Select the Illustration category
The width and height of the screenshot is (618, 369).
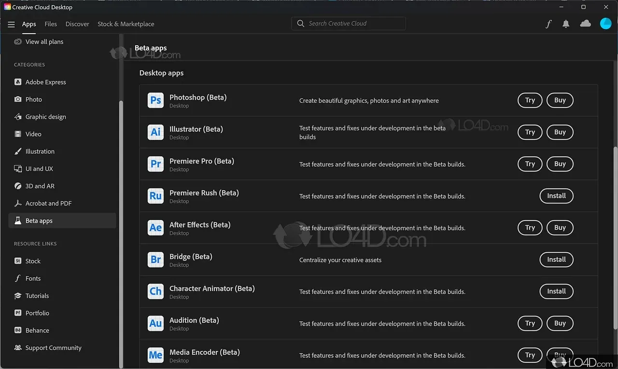pos(62,151)
